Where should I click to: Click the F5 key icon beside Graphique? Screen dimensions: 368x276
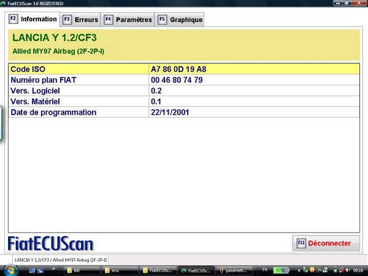pyautogui.click(x=162, y=20)
